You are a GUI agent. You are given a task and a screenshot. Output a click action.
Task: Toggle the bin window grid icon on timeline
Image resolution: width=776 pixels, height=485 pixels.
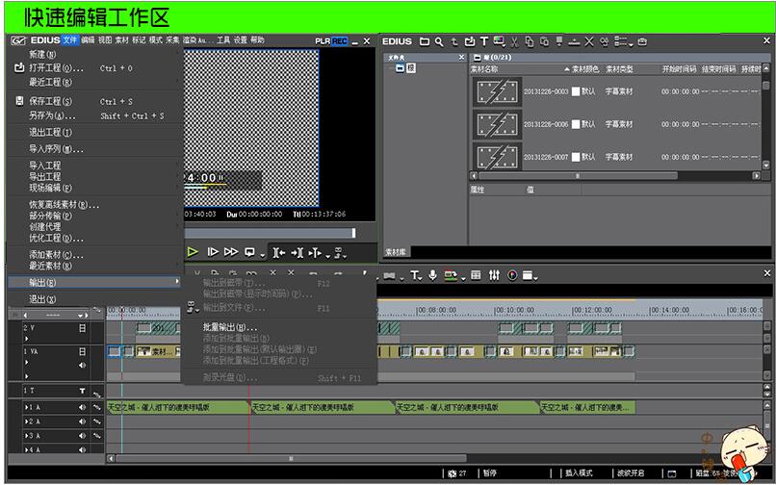[x=476, y=275]
